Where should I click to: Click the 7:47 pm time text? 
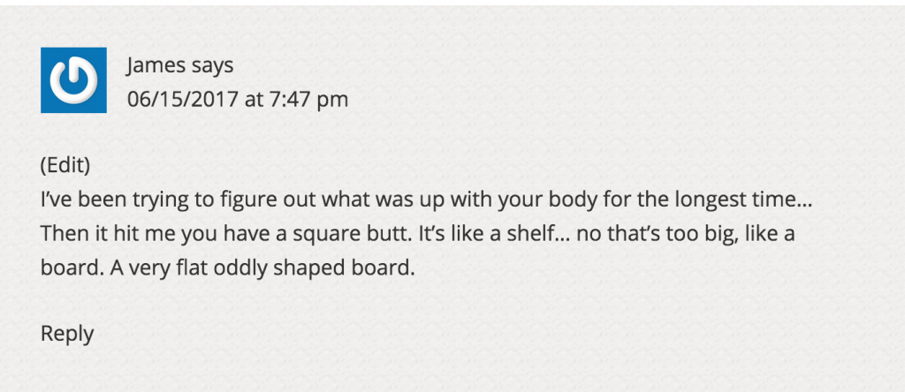[308, 99]
